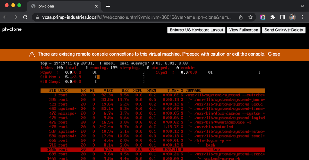Click the highlighted top process row
The width and height of the screenshot is (309, 160).
(152, 150)
